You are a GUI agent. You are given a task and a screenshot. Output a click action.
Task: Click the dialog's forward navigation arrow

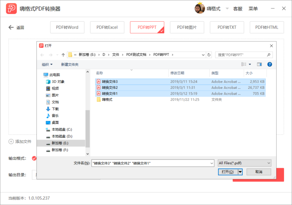point(50,55)
